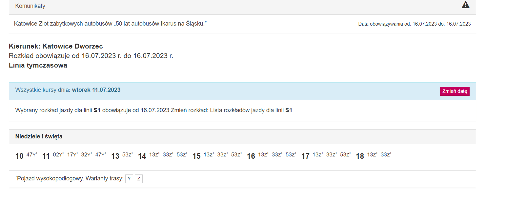
Task: Select the 11:47 Y departure
Action: (x=100, y=155)
